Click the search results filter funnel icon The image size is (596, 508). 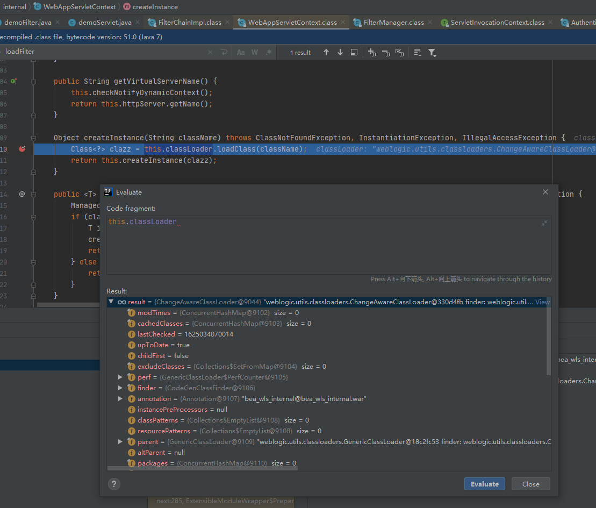click(432, 52)
